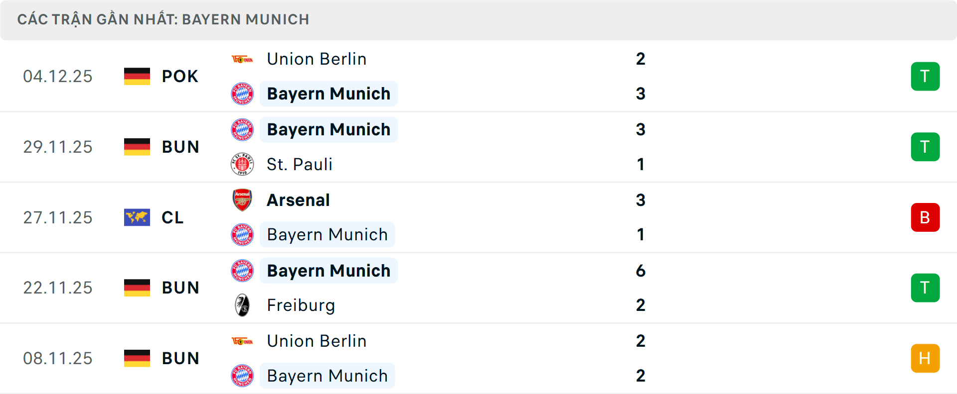Open the Arsenal crest icon

(243, 200)
